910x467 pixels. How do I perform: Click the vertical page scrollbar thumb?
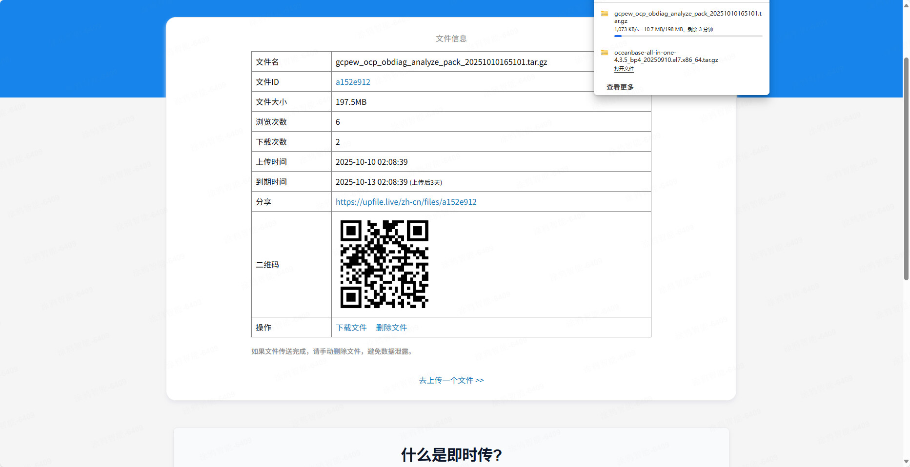coord(906,168)
